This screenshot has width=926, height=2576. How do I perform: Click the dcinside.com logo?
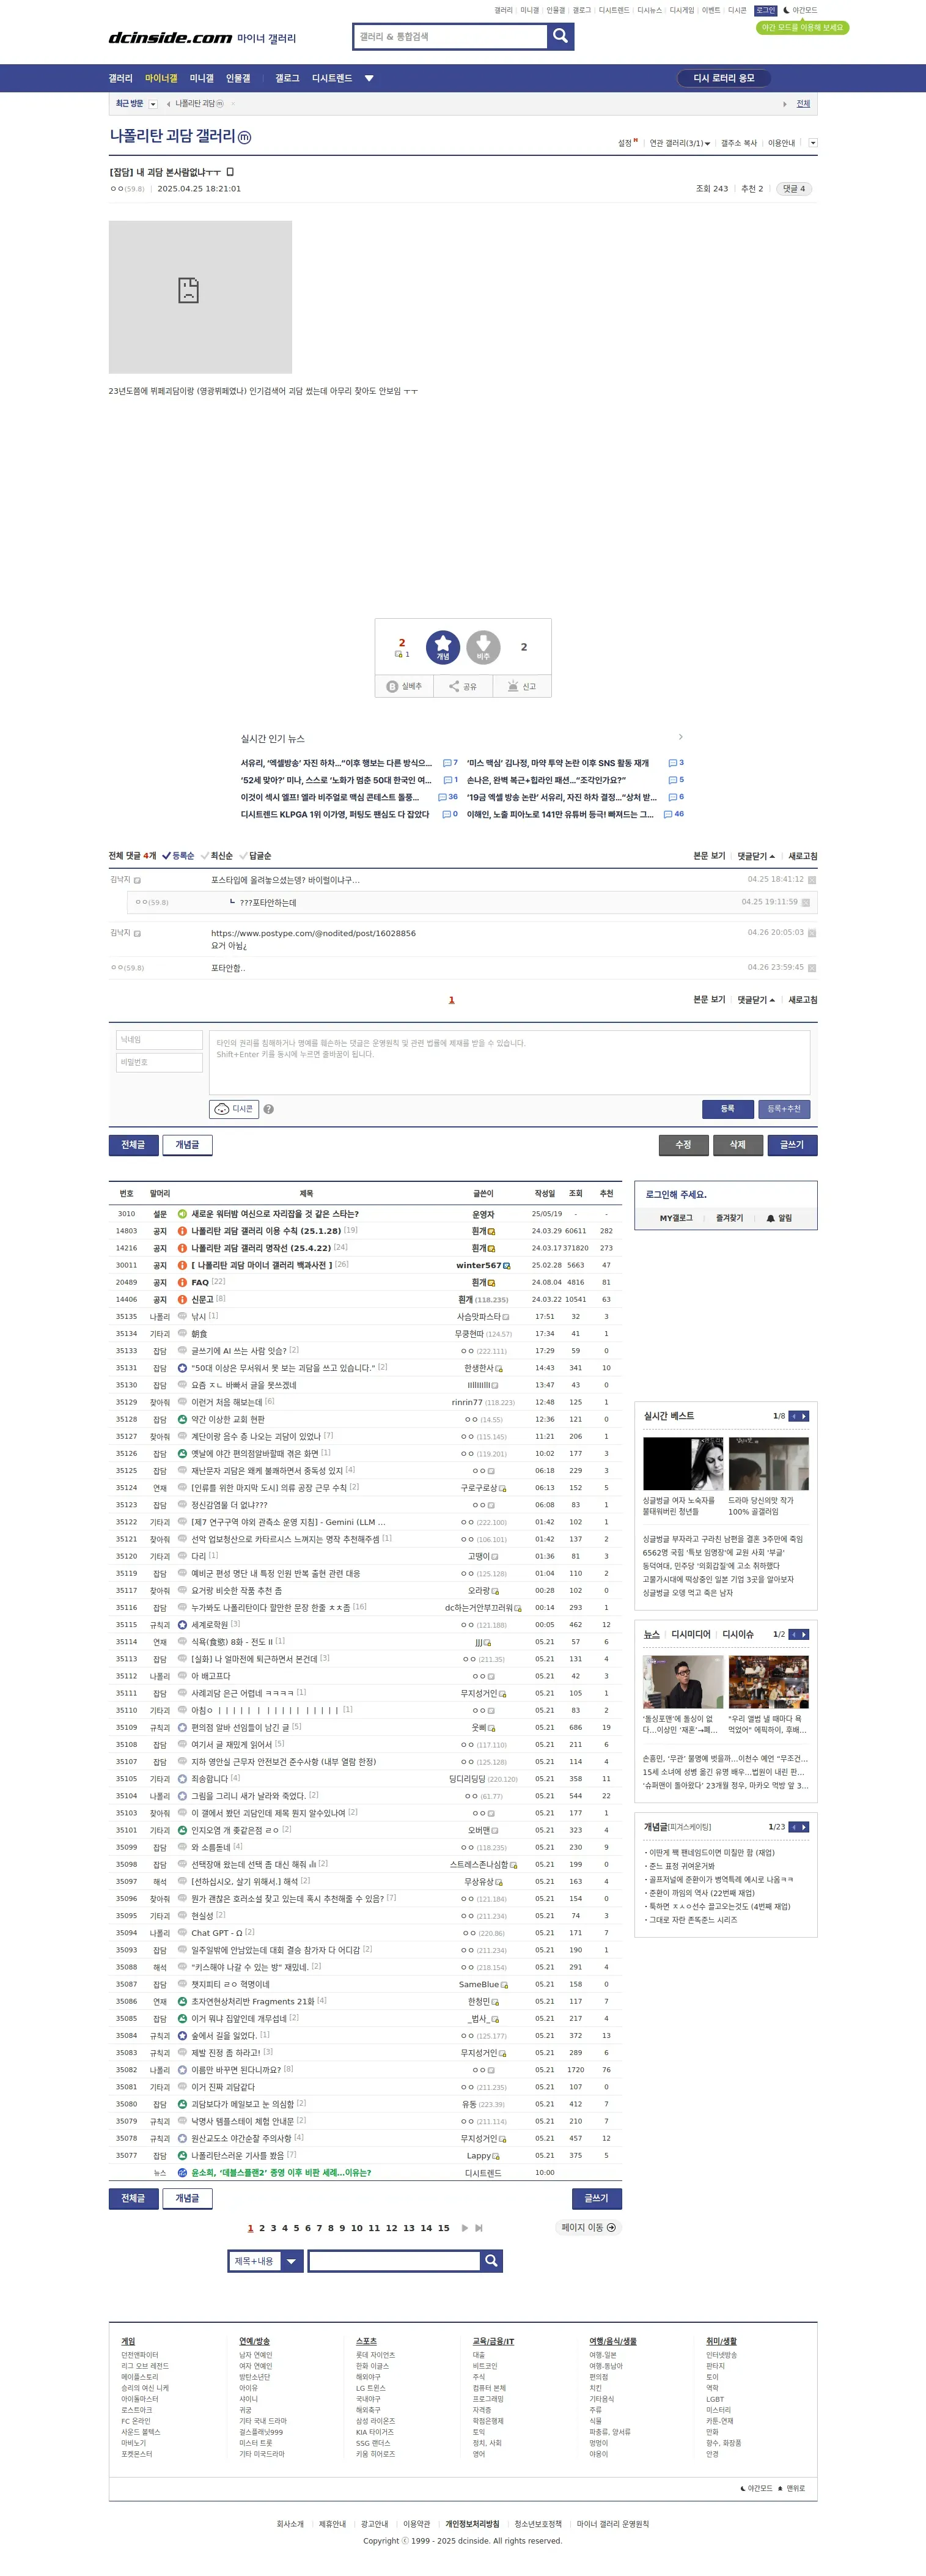point(170,38)
